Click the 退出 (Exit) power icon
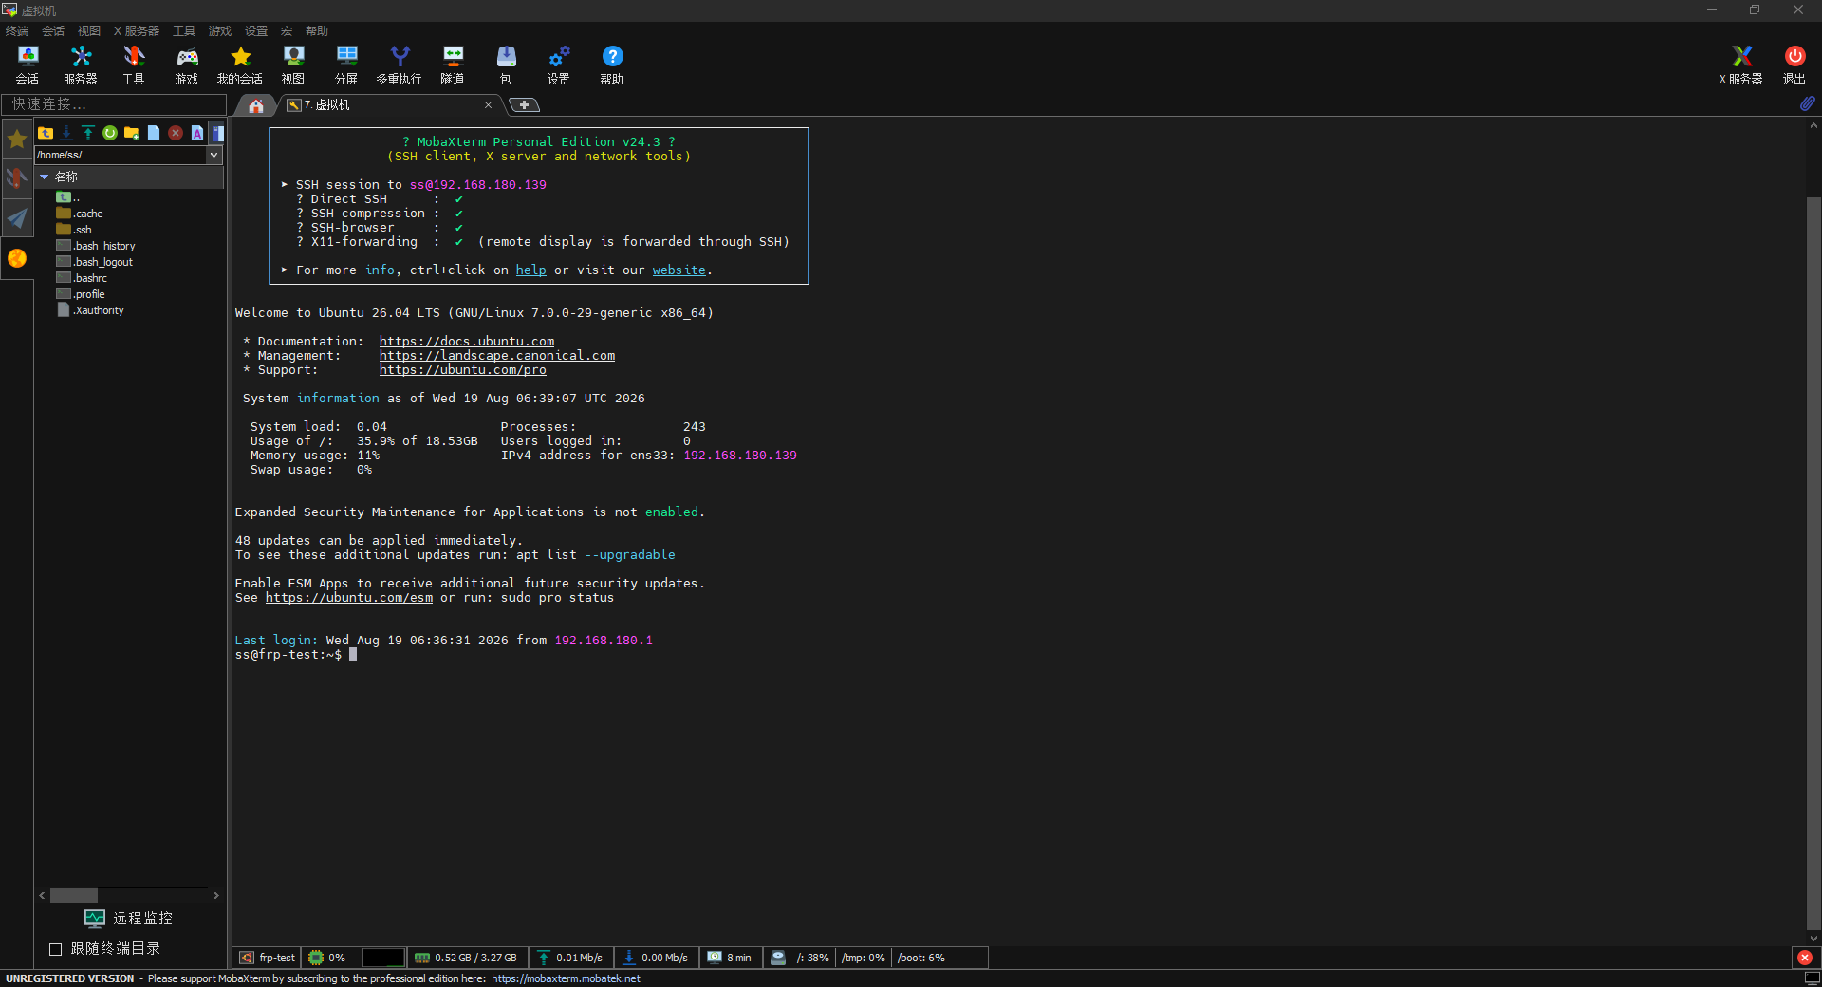 (x=1794, y=65)
